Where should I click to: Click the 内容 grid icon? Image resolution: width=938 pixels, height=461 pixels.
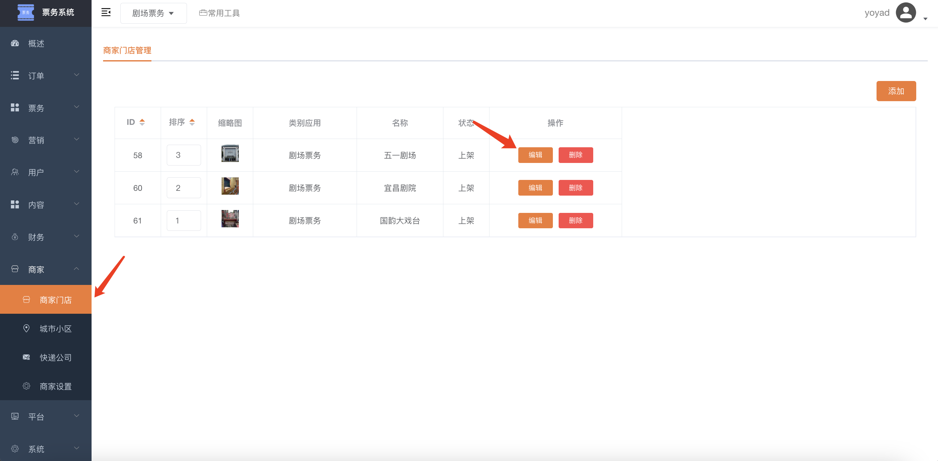pos(15,204)
